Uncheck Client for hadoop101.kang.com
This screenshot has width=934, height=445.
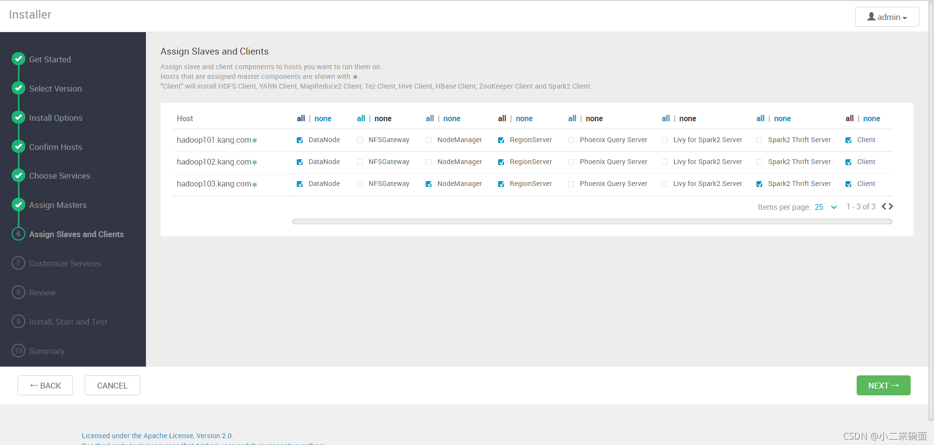click(848, 140)
